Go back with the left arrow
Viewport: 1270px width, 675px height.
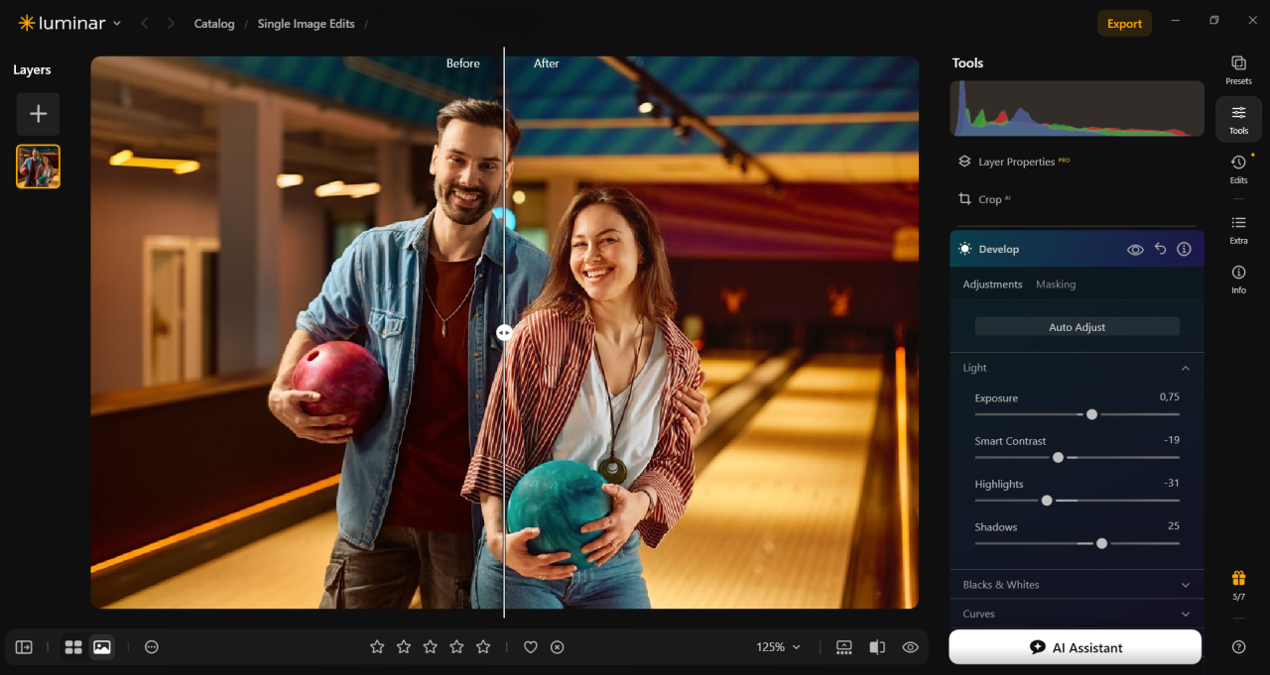[x=145, y=23]
